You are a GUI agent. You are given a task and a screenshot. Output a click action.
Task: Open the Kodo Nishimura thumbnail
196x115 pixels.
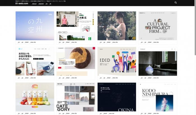pos(158,97)
